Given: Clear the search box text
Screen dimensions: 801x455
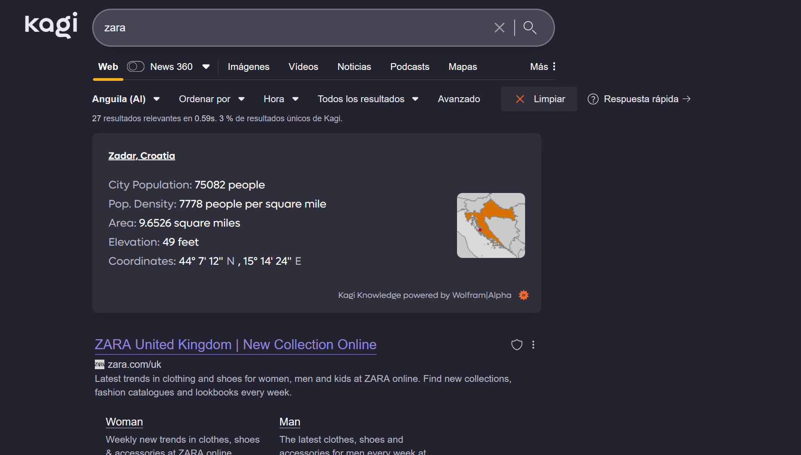Looking at the screenshot, I should pyautogui.click(x=499, y=28).
